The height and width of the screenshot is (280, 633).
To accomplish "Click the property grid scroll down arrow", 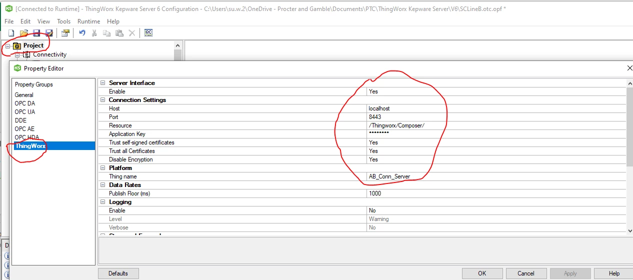I will click(x=629, y=230).
